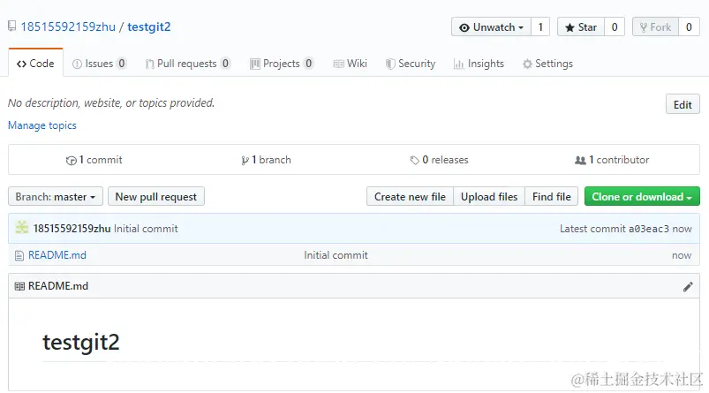Click the Wiki book icon
709x393 pixels.
[x=339, y=64]
